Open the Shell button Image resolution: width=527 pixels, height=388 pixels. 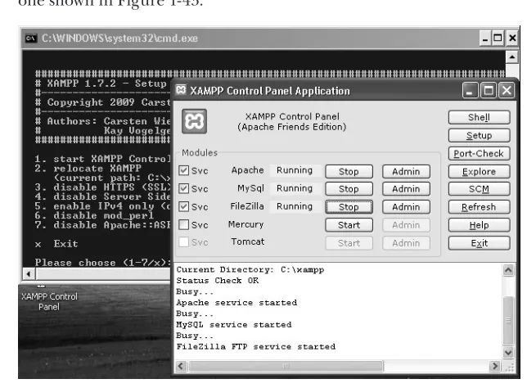(x=479, y=117)
